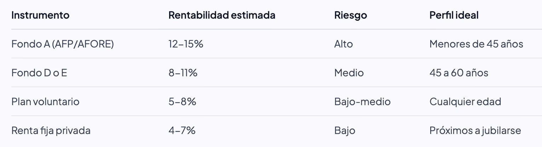The image size is (542, 147).
Task: Click the Menores de 45 años cell
Action: [x=476, y=44]
